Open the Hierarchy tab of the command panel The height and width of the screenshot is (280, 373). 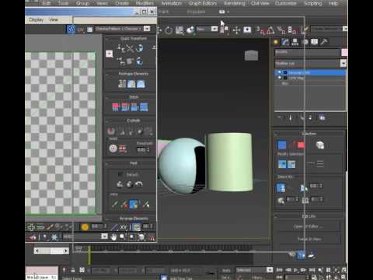click(295, 42)
